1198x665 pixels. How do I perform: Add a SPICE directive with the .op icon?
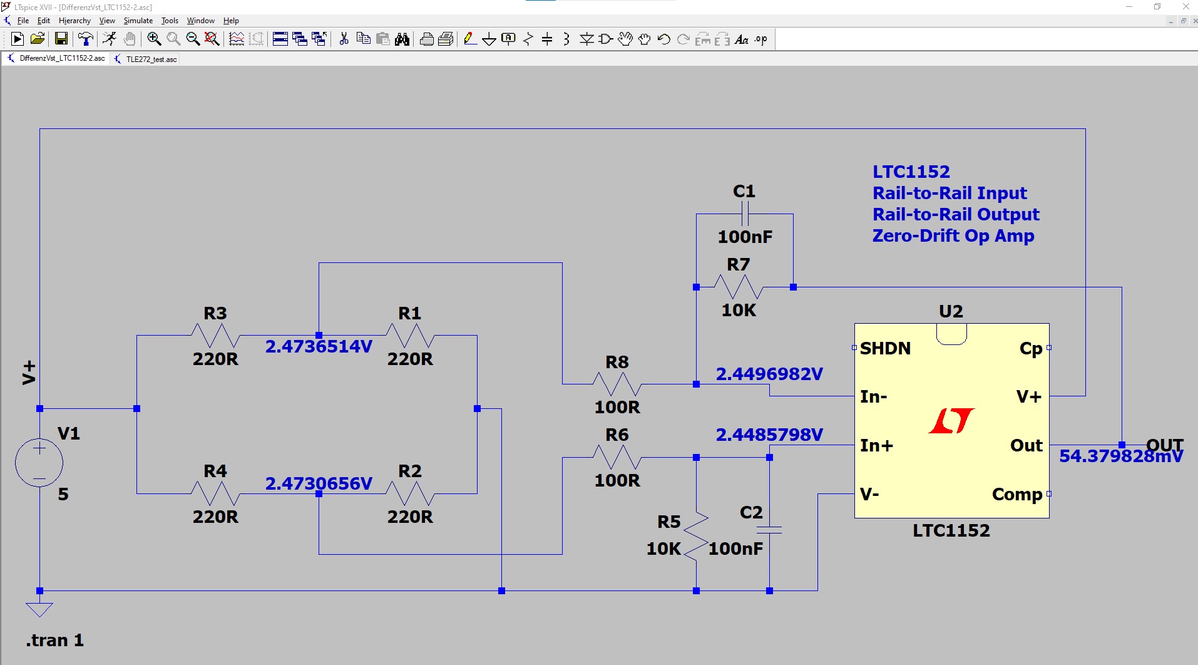click(761, 39)
